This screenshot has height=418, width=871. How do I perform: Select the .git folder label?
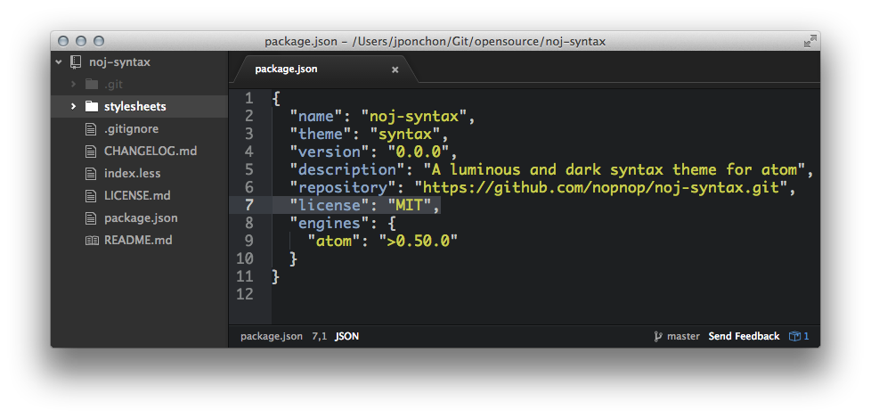click(113, 85)
